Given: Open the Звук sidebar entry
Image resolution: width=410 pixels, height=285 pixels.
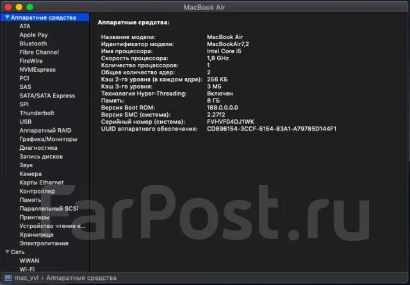Looking at the screenshot, I should [26, 165].
